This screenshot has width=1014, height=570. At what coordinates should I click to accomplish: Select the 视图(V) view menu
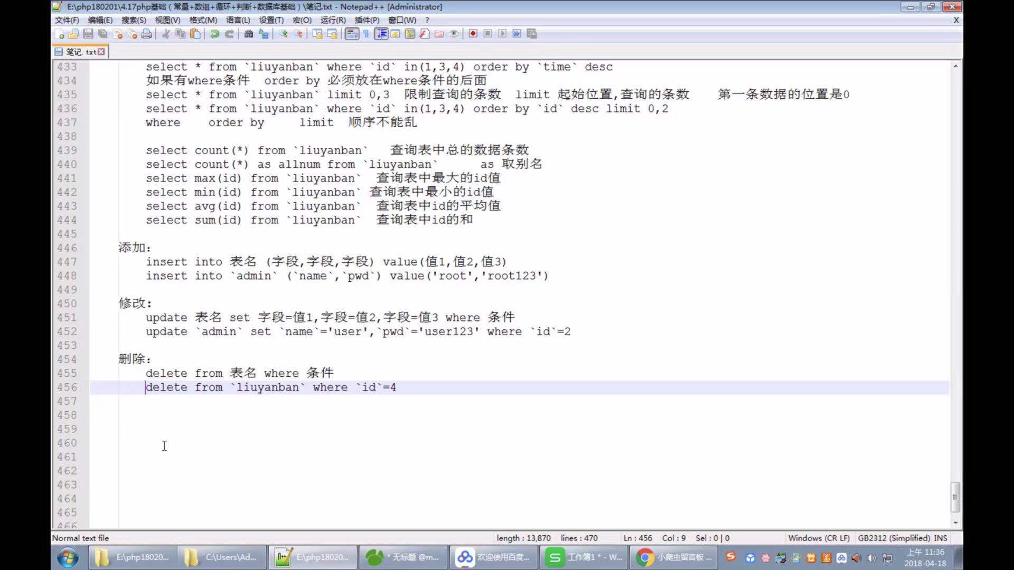pyautogui.click(x=168, y=20)
